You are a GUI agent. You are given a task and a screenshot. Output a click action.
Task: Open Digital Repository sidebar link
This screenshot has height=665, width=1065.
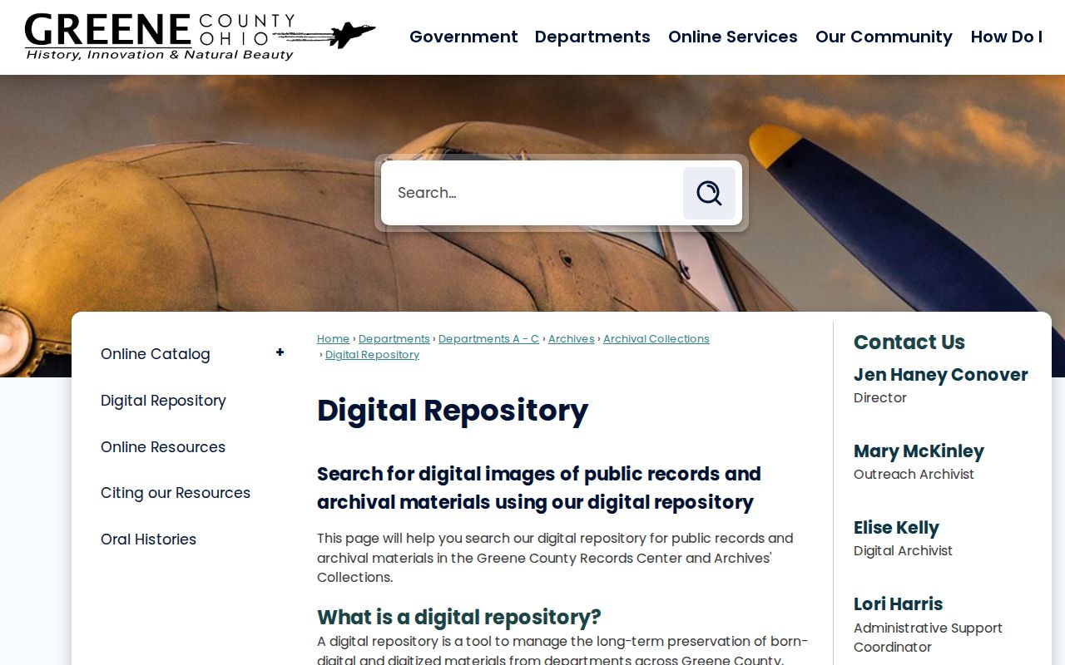(163, 401)
